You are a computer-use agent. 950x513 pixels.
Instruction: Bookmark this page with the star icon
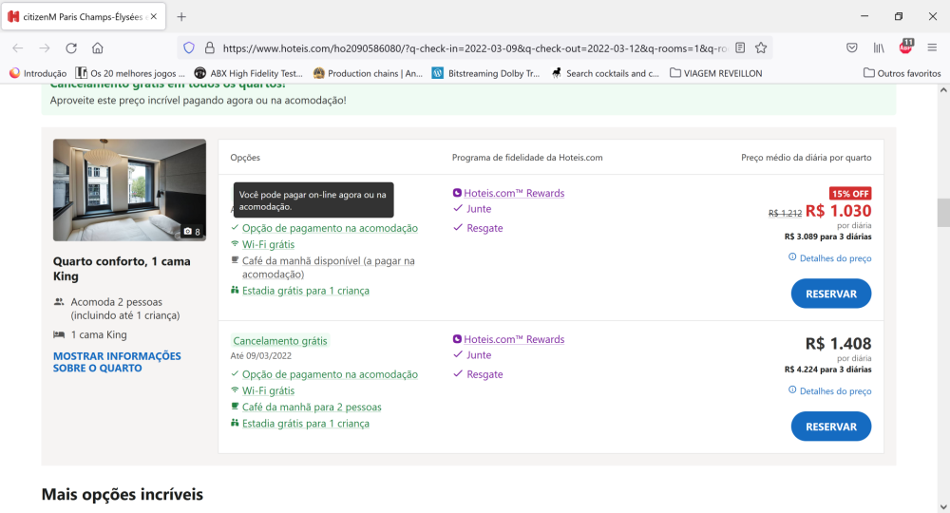pyautogui.click(x=761, y=47)
